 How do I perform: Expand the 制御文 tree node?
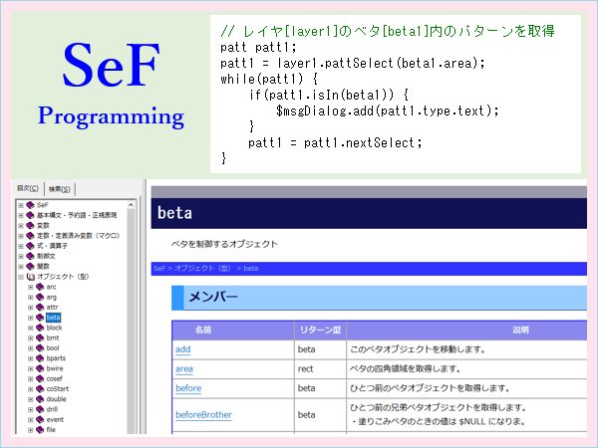point(20,256)
